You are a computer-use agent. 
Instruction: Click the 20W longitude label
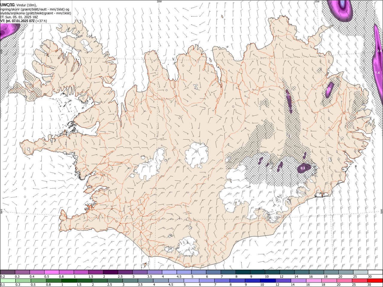159,1
